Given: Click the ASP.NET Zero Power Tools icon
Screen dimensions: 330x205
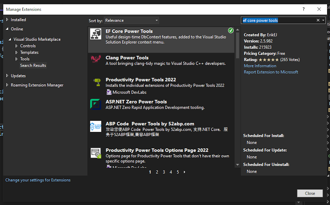Looking at the screenshot, I should tap(96, 104).
